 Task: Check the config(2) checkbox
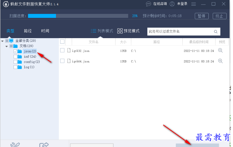pos(15,62)
